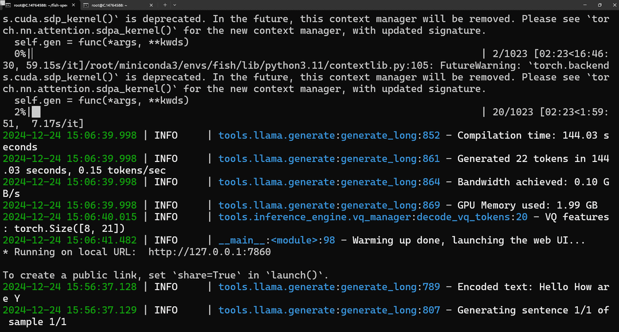Image resolution: width=619 pixels, height=332 pixels.
Task: Open the http://127.0.0.1:7860 local URL
Action: [210, 252]
